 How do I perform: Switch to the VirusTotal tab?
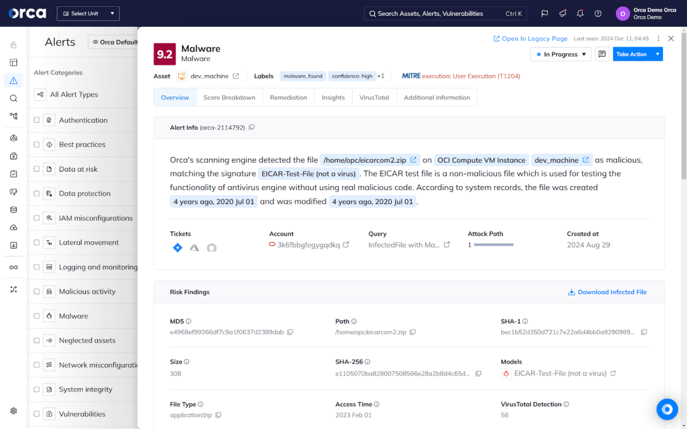pos(374,98)
